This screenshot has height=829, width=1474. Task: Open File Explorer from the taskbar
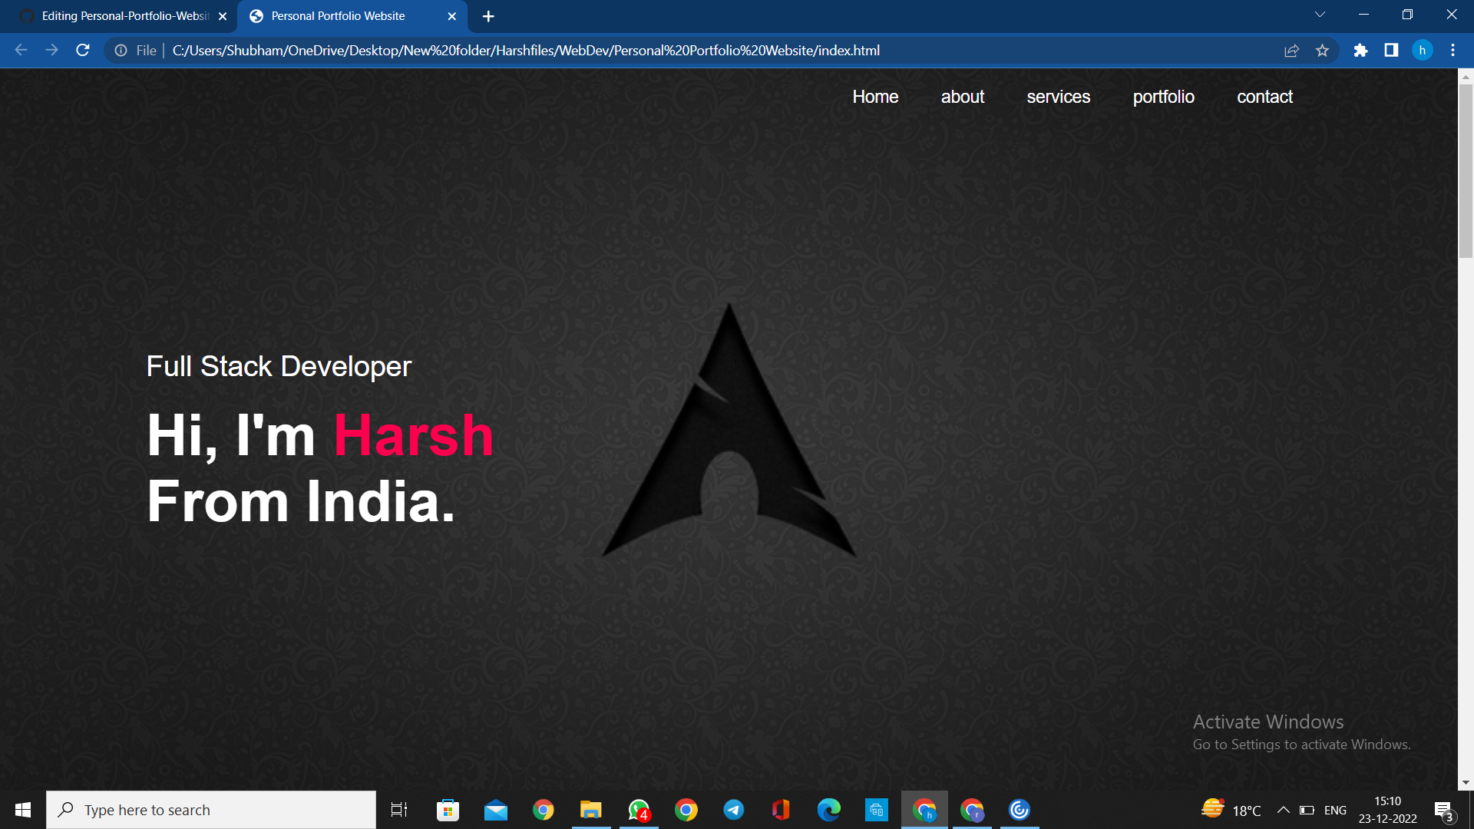click(590, 809)
